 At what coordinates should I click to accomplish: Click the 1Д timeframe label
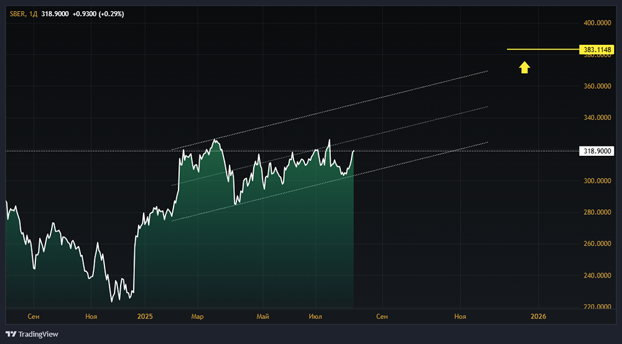pos(34,14)
